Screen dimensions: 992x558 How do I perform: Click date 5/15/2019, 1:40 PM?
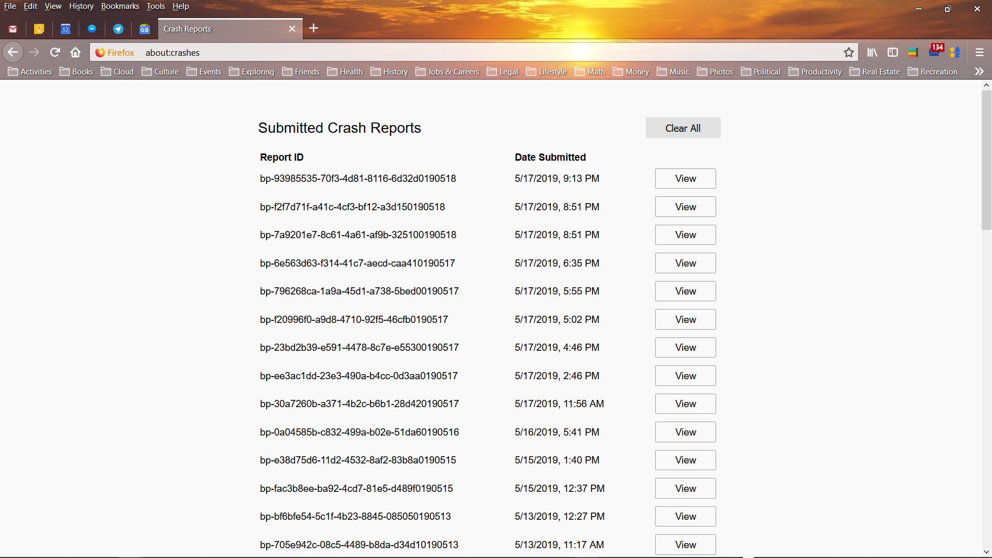click(x=557, y=460)
